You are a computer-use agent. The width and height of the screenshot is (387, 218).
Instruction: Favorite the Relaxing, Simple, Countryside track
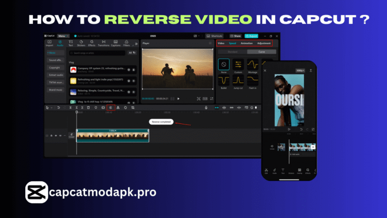point(128,92)
